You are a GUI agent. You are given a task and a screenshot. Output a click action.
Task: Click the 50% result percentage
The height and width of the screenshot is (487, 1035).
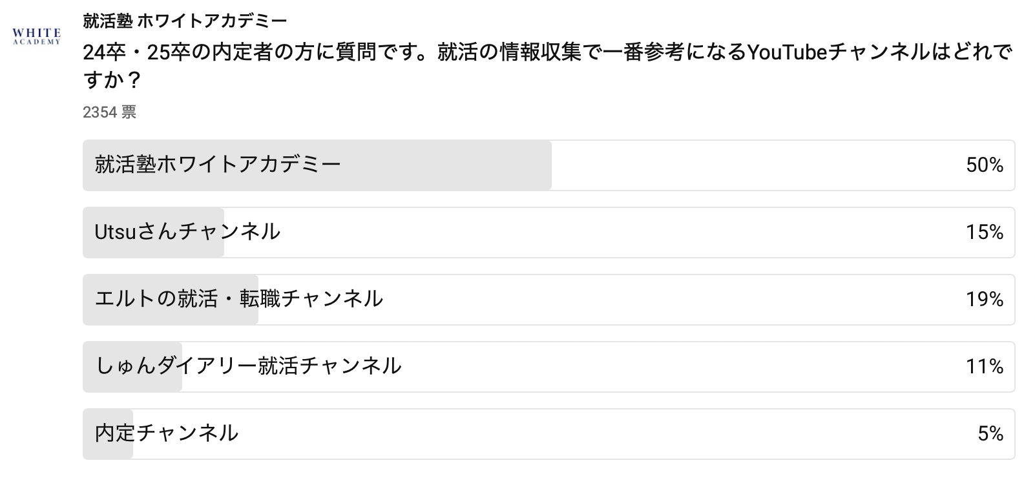(x=984, y=165)
